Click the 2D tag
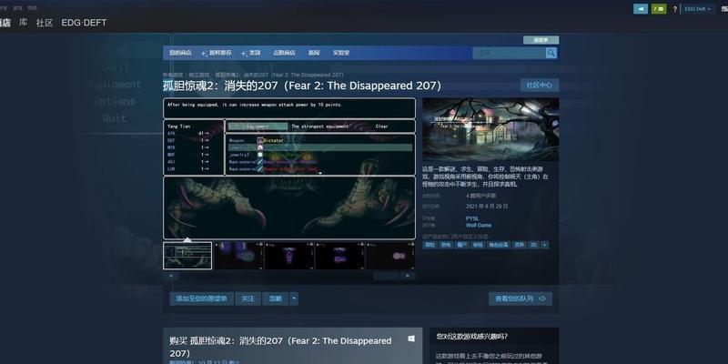The height and width of the screenshot is (364, 728). (x=533, y=245)
